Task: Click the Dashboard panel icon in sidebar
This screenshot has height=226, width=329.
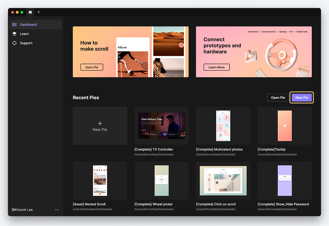Action: 14,24
